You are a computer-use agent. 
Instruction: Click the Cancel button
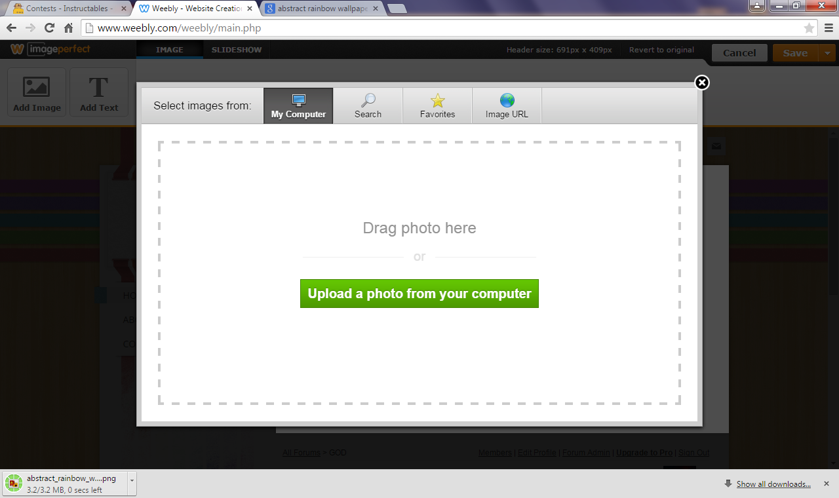739,53
